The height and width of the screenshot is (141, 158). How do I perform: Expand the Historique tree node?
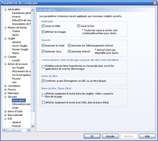coord(5,93)
